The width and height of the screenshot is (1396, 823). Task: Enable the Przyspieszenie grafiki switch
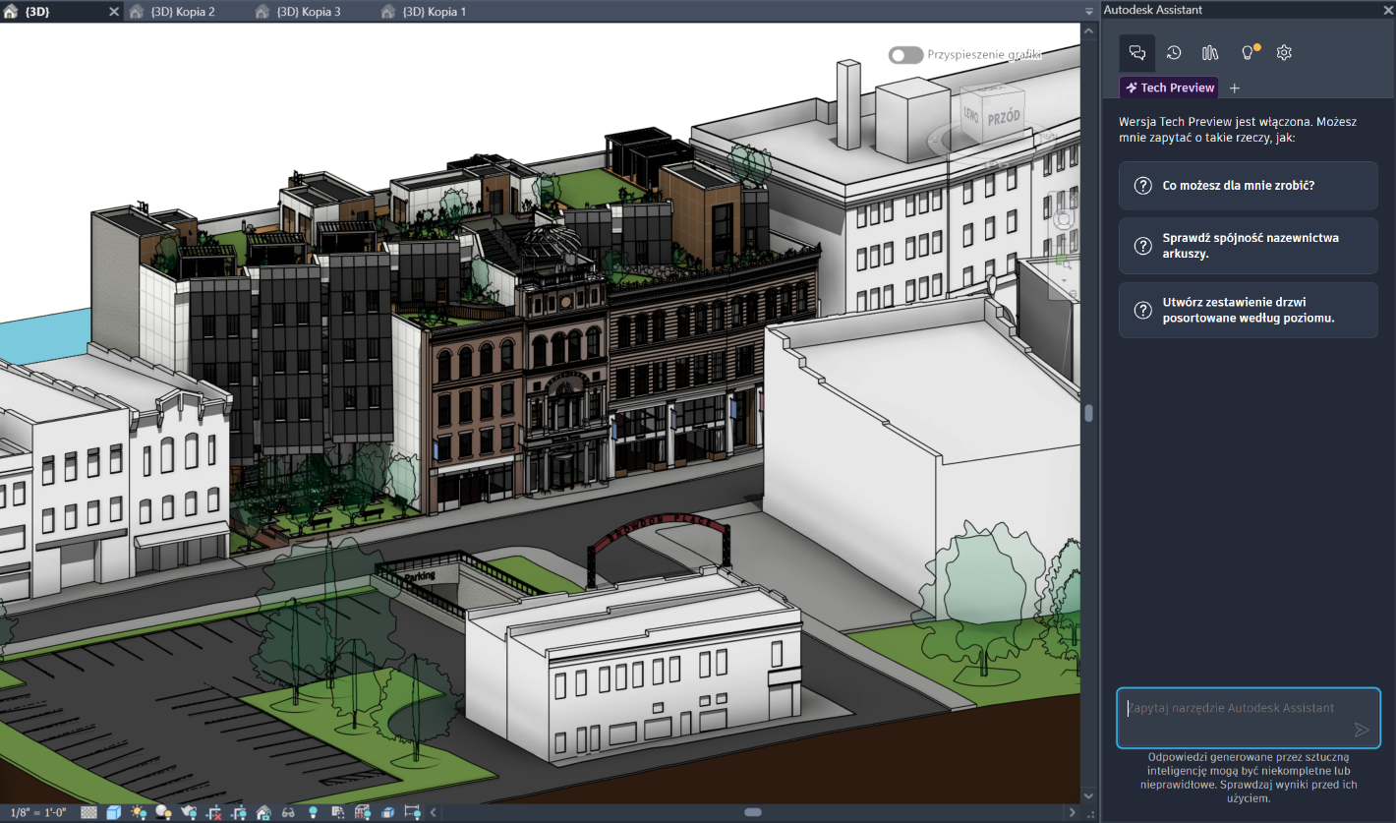pyautogui.click(x=905, y=55)
